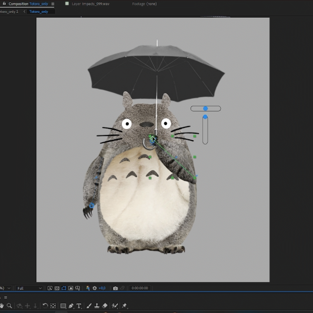Open the timeline panel hamburger menu
This screenshot has height=313, width=313.
pyautogui.click(x=6, y=297)
